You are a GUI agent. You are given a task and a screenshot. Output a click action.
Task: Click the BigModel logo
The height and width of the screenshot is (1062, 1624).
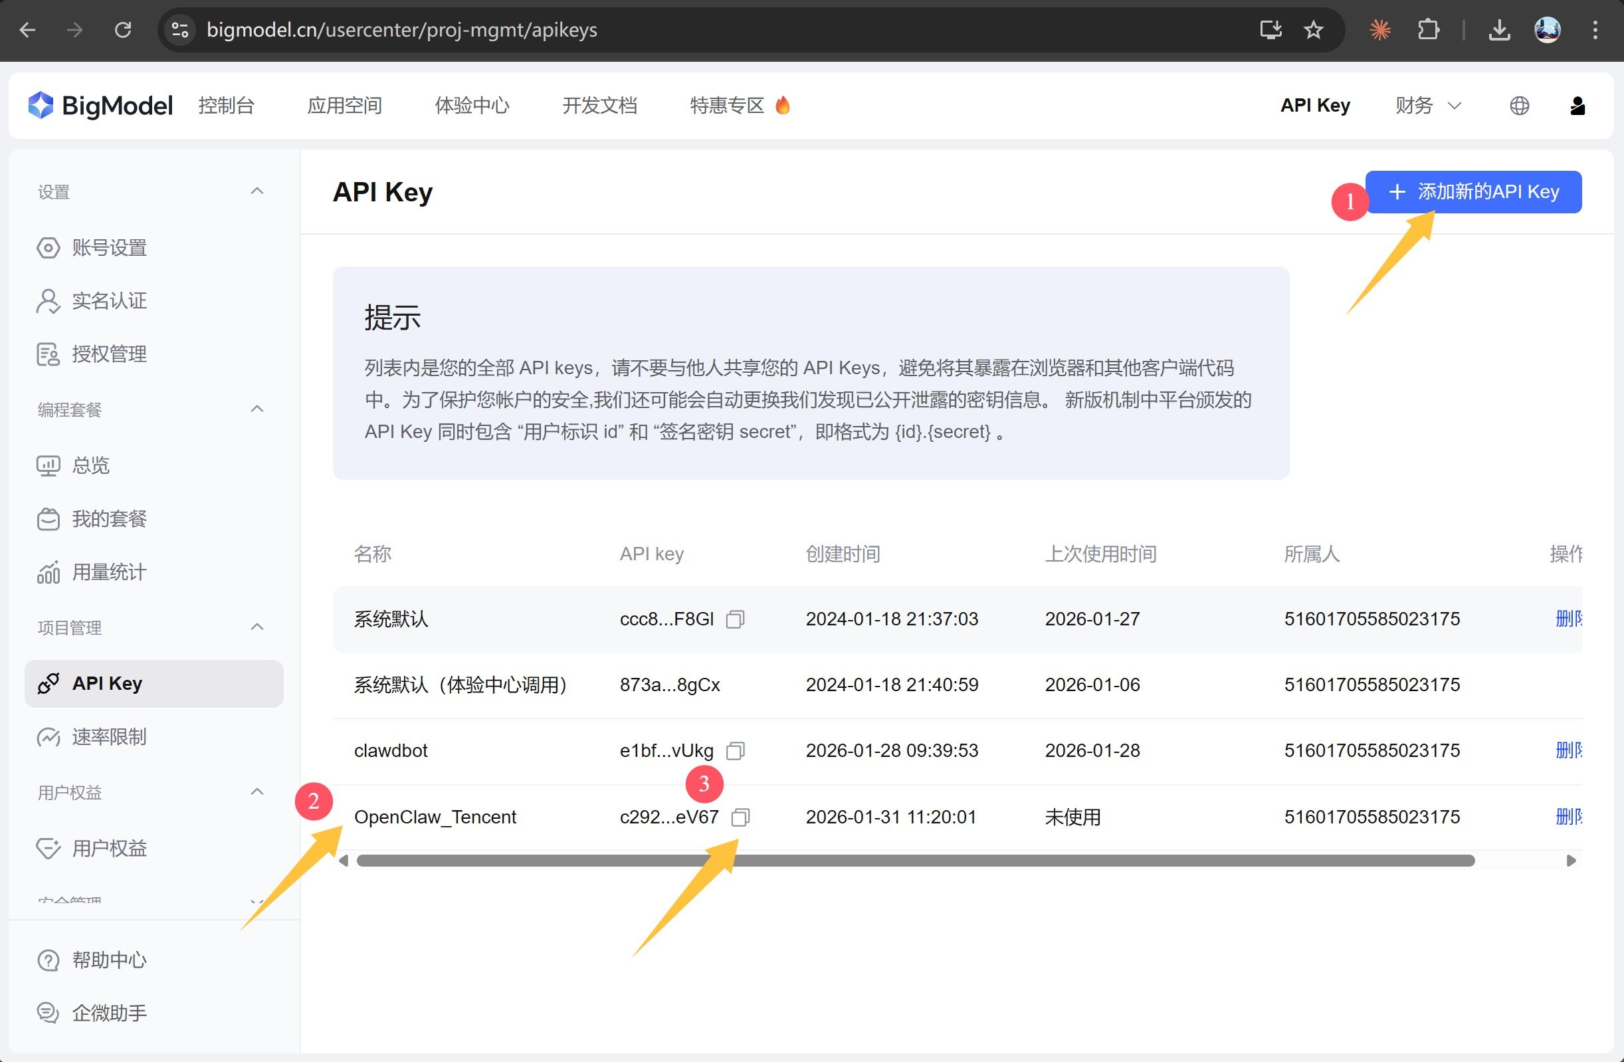click(x=100, y=106)
